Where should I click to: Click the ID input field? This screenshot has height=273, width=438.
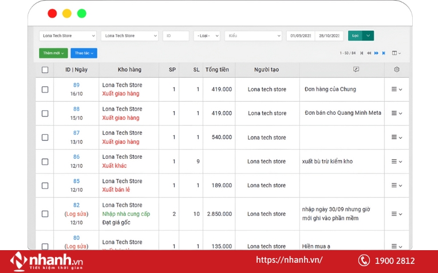[x=176, y=35]
